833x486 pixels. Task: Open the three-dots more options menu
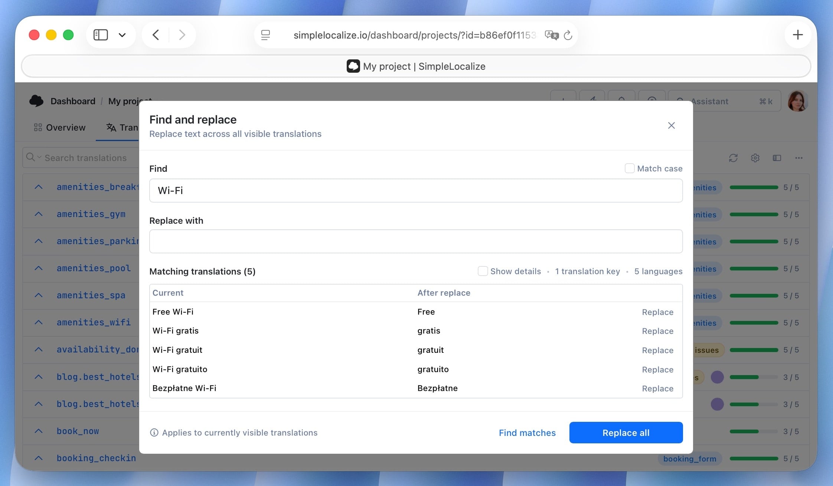click(x=799, y=158)
